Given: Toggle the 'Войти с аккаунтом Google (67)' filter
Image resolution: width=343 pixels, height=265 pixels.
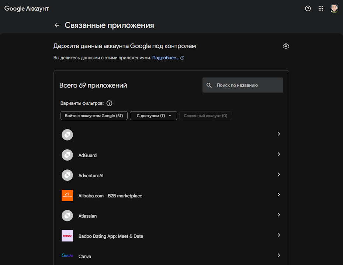Looking at the screenshot, I should [x=94, y=116].
